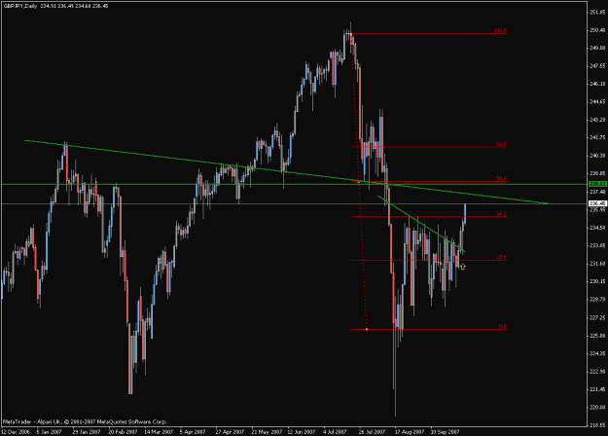608x436 pixels.
Task: Click the 235.95 price axis label
Action: click(597, 210)
